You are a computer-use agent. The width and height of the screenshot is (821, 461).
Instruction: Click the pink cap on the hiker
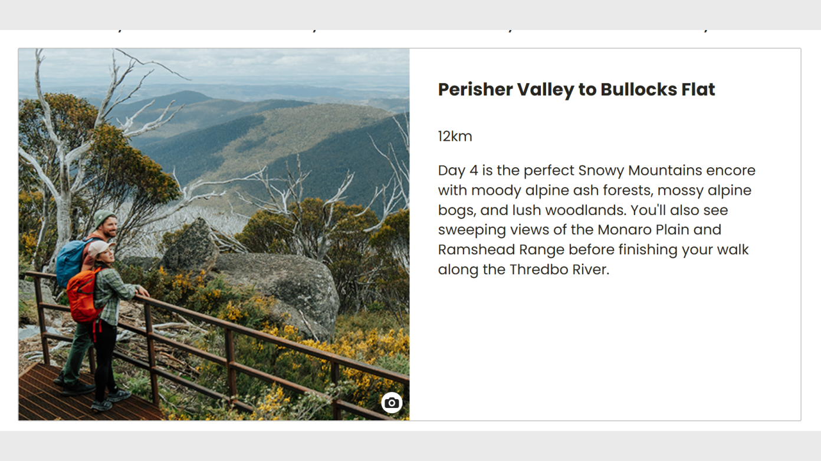pyautogui.click(x=98, y=248)
